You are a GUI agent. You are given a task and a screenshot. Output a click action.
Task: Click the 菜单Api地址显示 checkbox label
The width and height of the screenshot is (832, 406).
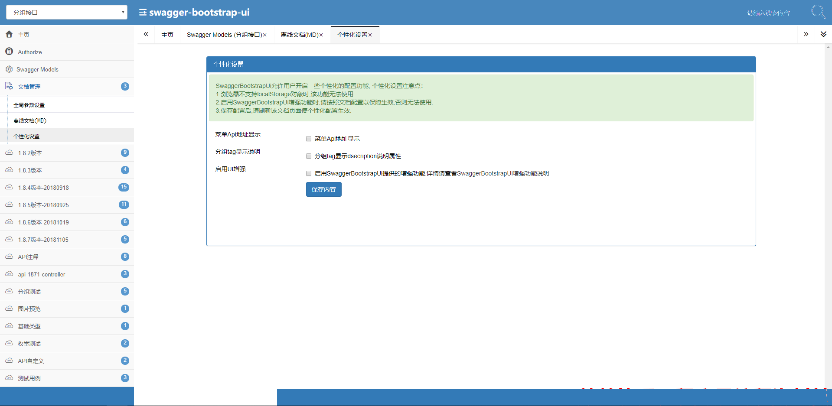pos(337,139)
